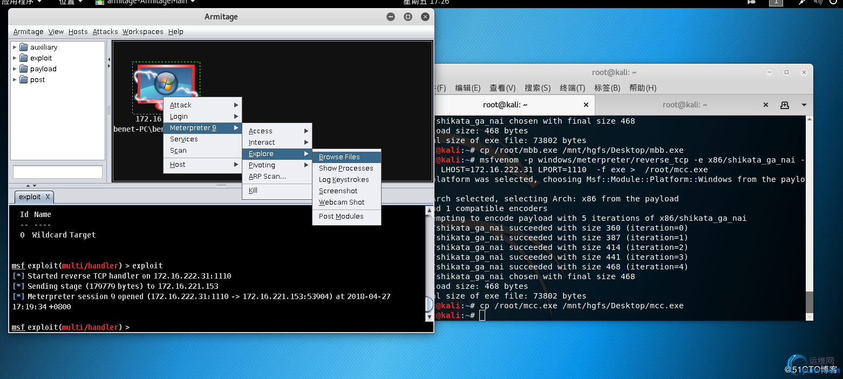
Task: Expand the post module tree node
Action: point(15,79)
